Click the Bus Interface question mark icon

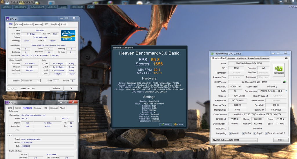[286, 91]
